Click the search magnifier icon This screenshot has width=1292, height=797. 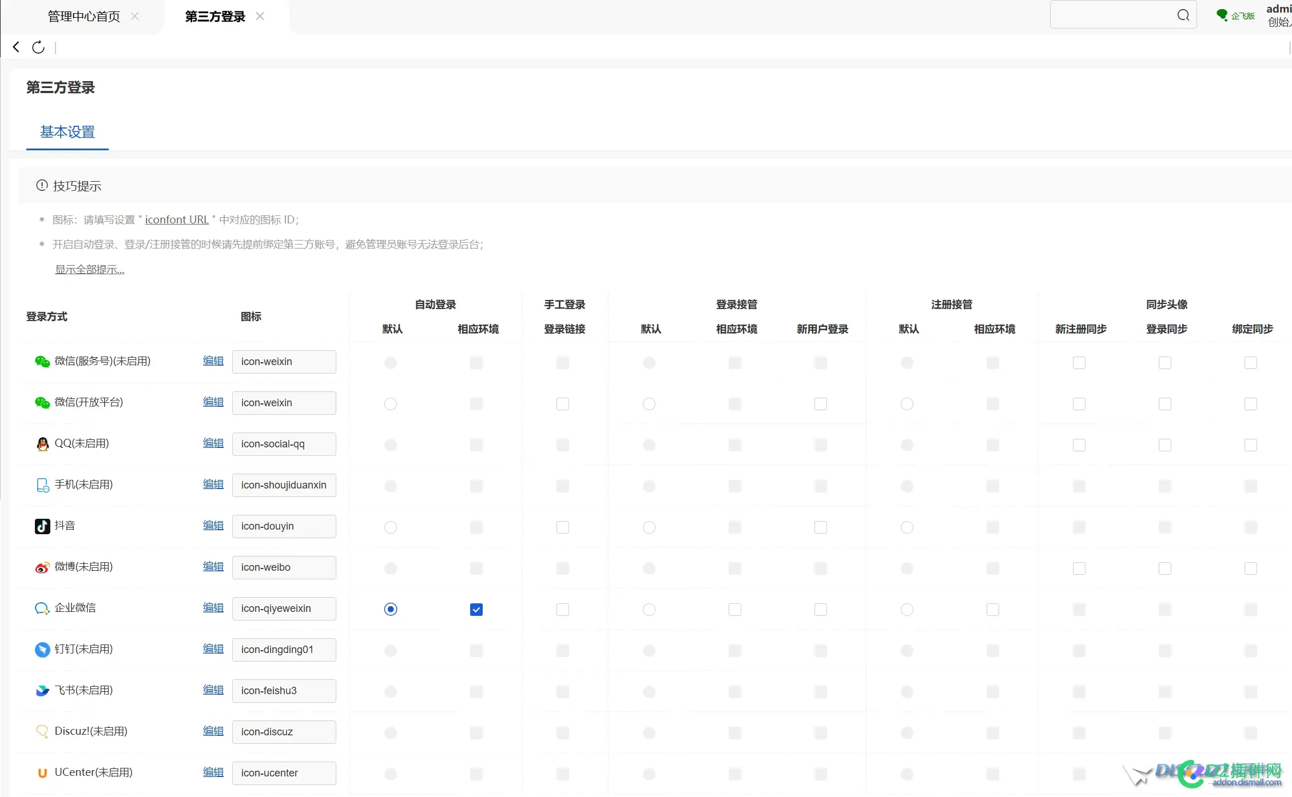click(x=1183, y=15)
